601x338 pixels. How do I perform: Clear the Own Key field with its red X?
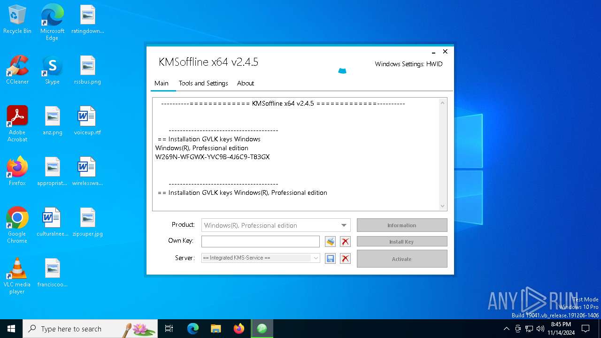click(345, 242)
